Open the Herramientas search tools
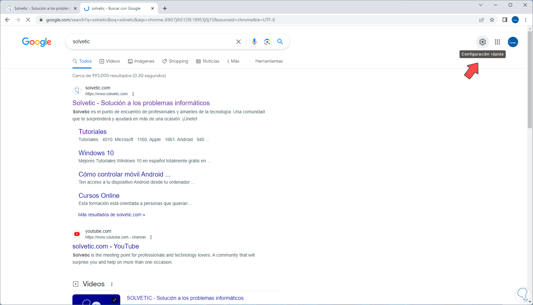 pos(269,61)
